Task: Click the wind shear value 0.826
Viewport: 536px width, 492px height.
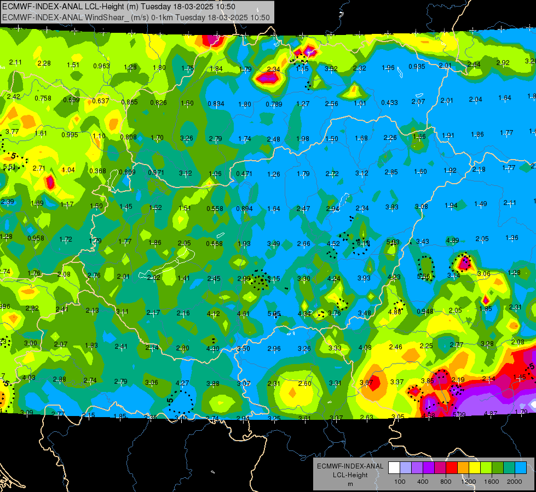Action: point(158,103)
